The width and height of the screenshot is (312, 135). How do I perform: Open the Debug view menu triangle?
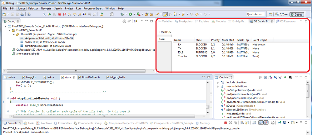click(142, 21)
